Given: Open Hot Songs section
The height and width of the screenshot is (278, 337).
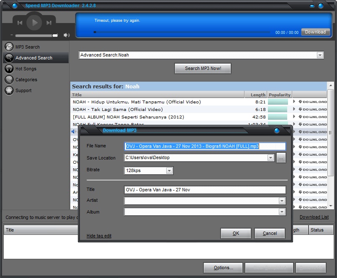Looking at the screenshot, I should (26, 69).
